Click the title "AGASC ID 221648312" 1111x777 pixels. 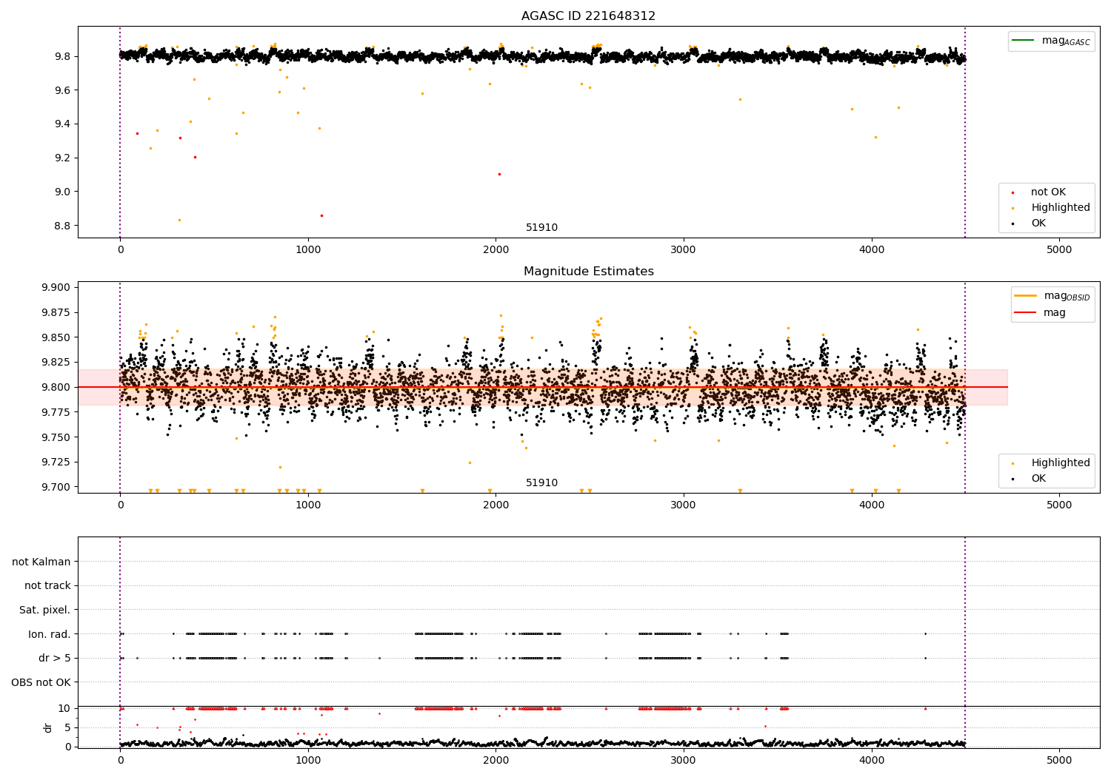pyautogui.click(x=588, y=16)
